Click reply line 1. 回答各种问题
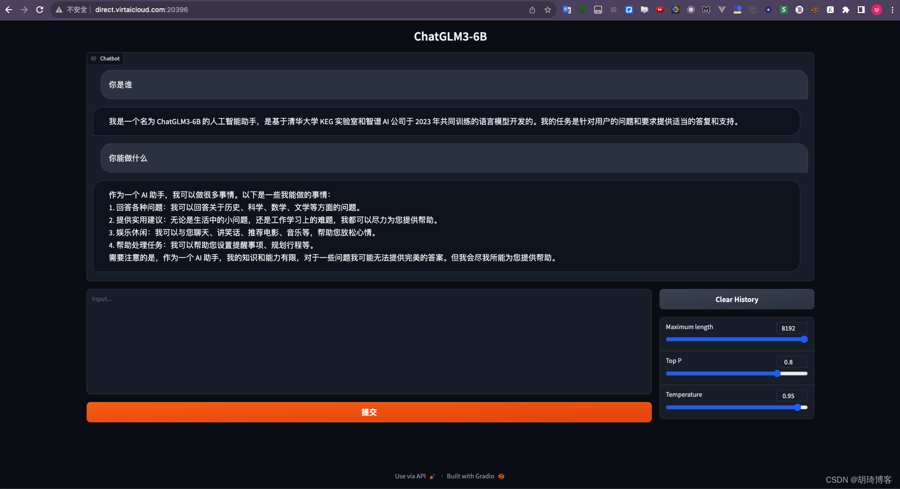The height and width of the screenshot is (489, 900). [x=235, y=207]
